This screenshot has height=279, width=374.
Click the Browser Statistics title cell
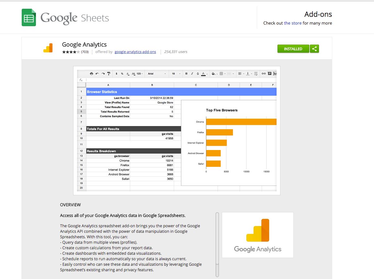point(181,91)
